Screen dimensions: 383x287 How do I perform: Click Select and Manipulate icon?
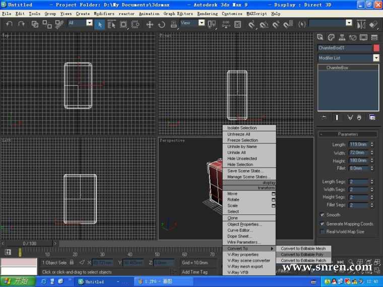[x=226, y=24]
